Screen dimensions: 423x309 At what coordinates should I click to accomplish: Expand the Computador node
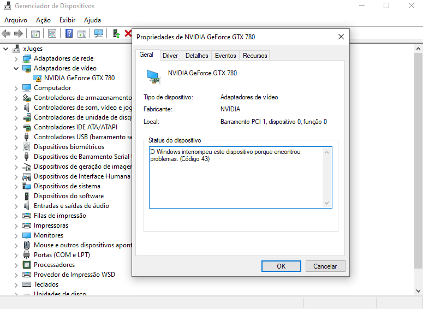(x=16, y=88)
